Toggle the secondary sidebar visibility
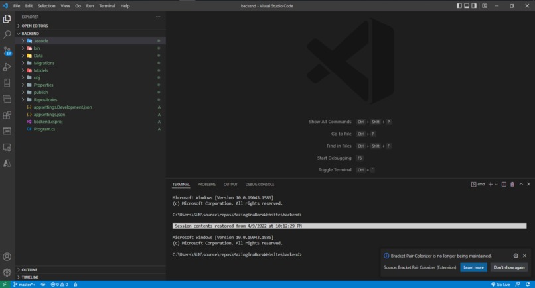 click(474, 6)
